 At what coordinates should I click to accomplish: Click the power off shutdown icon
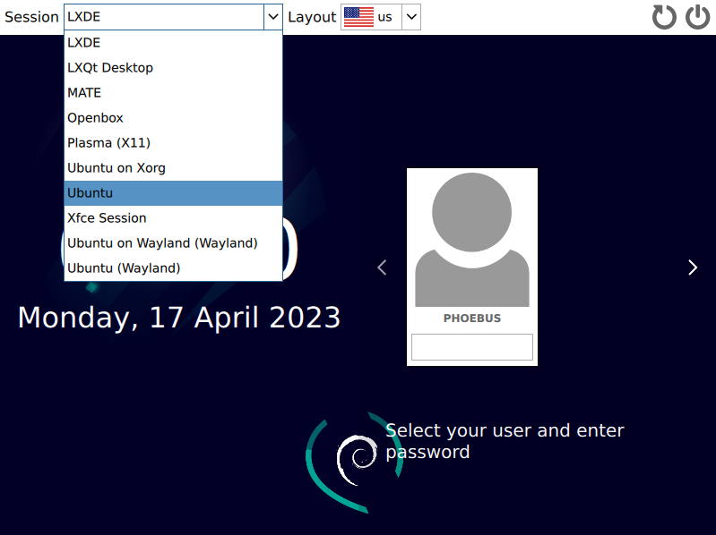[698, 17]
